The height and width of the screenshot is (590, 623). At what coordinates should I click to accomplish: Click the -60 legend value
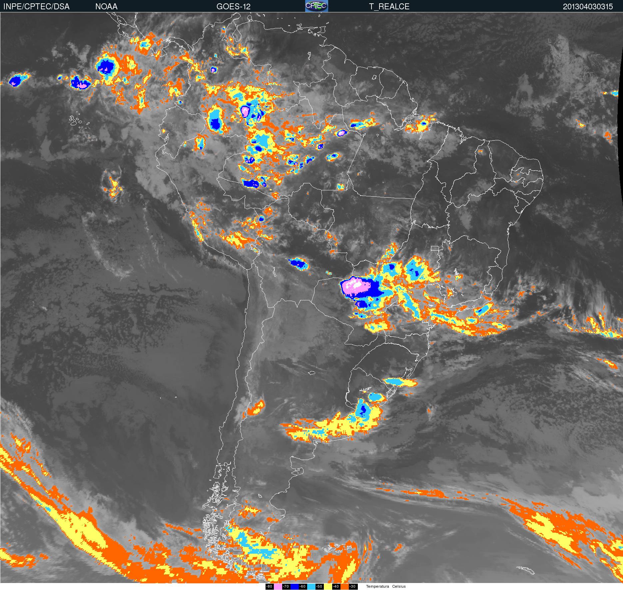click(x=303, y=586)
